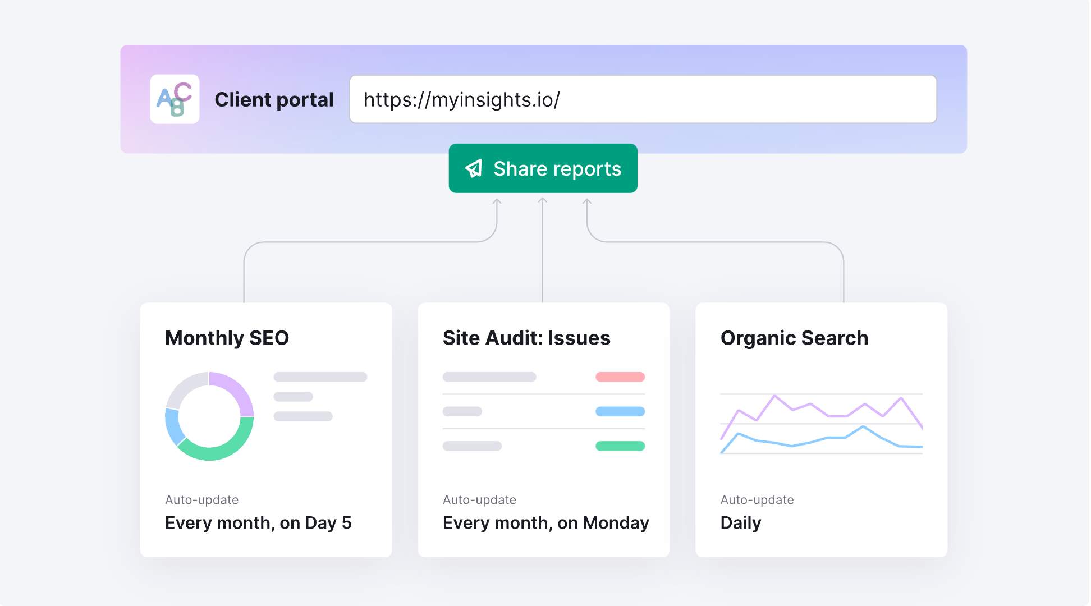
Task: Click the red issue bar in Site Audit
Action: pos(620,377)
